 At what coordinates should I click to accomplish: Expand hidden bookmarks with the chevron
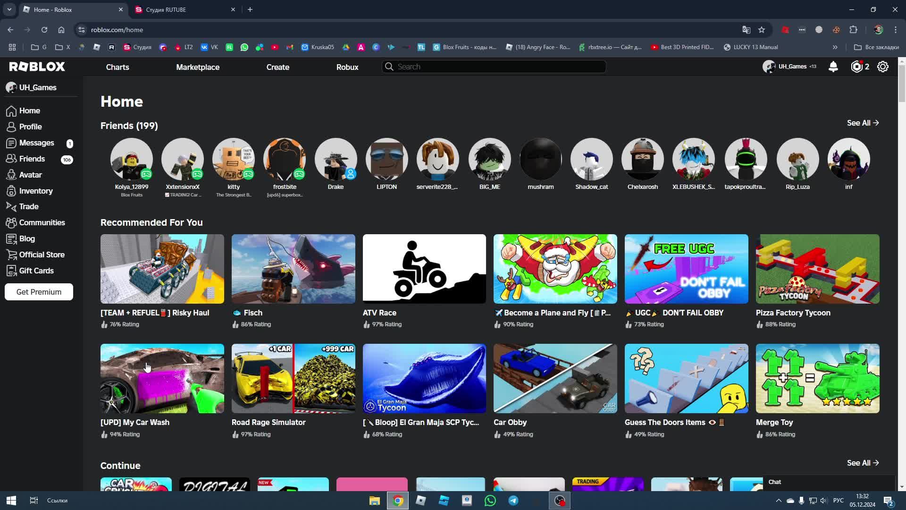835,47
